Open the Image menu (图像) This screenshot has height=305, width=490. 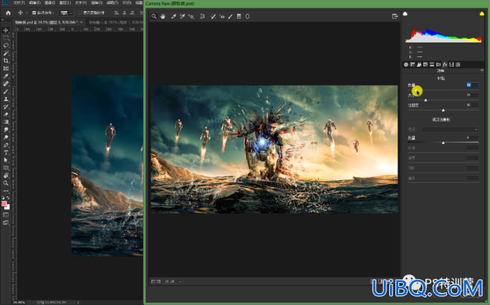49,3
